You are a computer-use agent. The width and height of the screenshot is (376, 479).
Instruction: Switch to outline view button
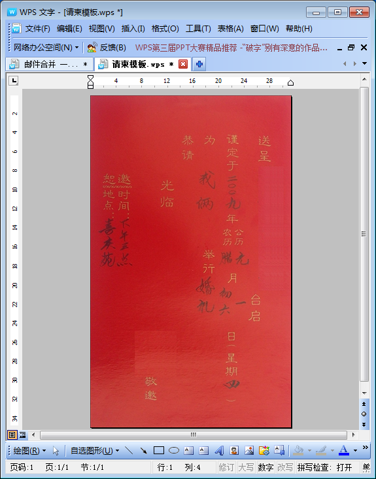click(23, 435)
